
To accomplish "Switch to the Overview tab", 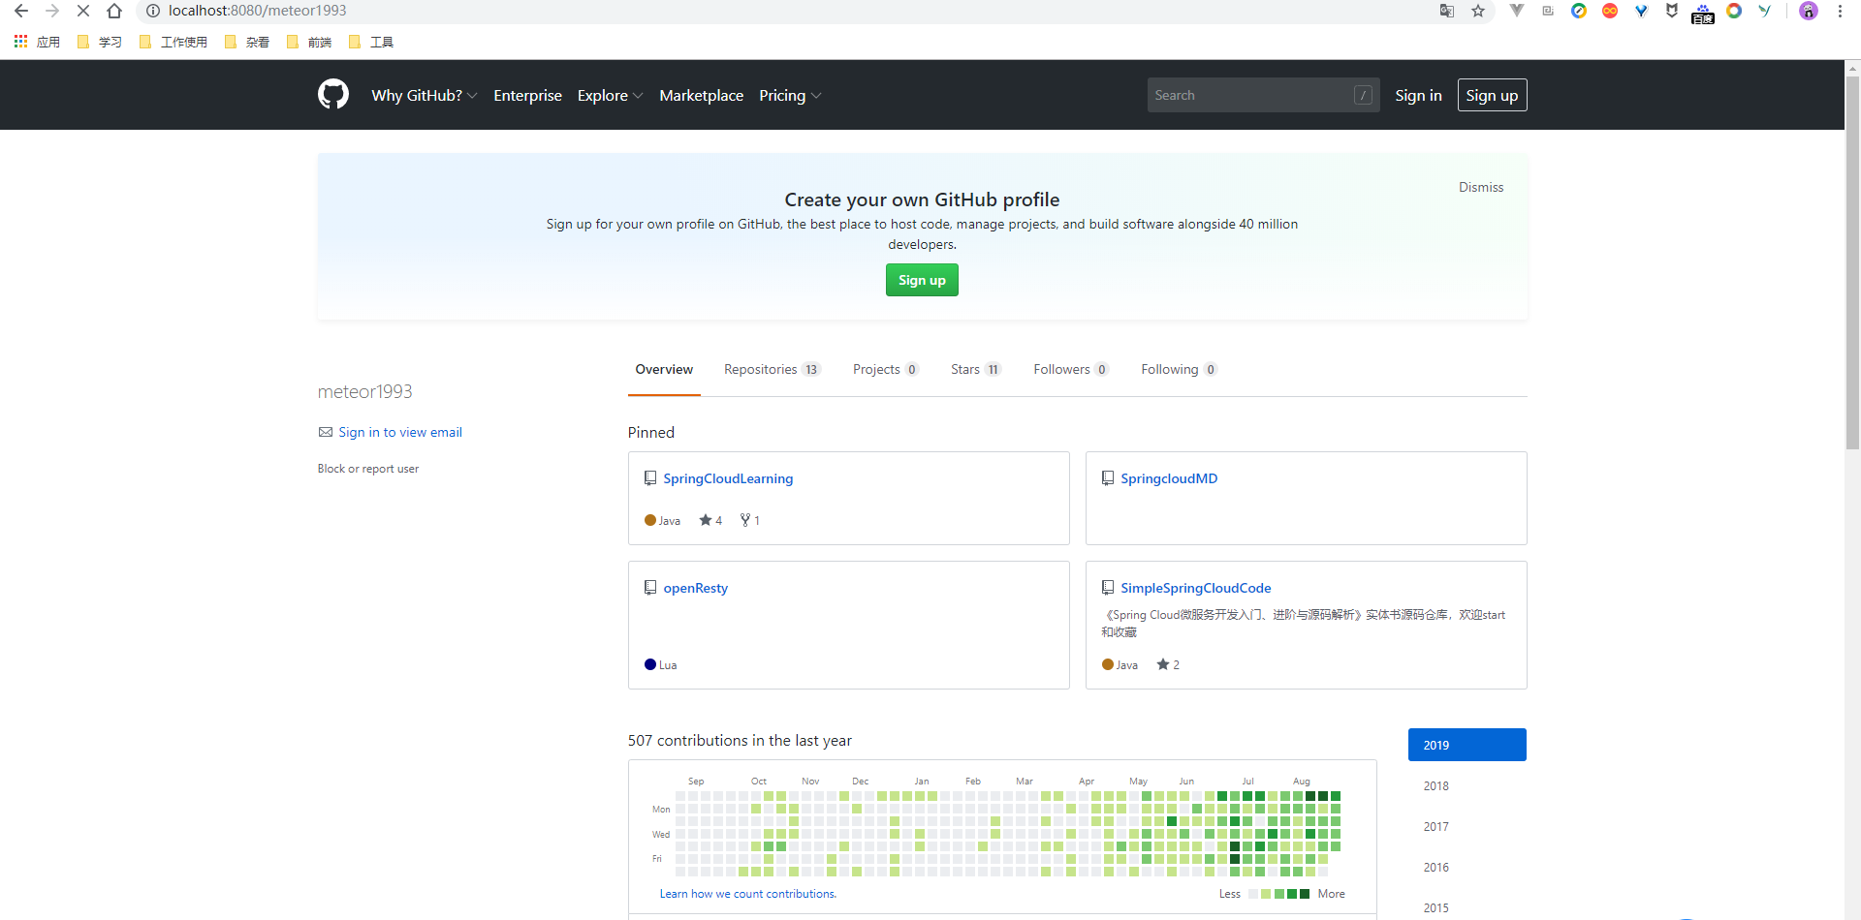I will pos(664,369).
